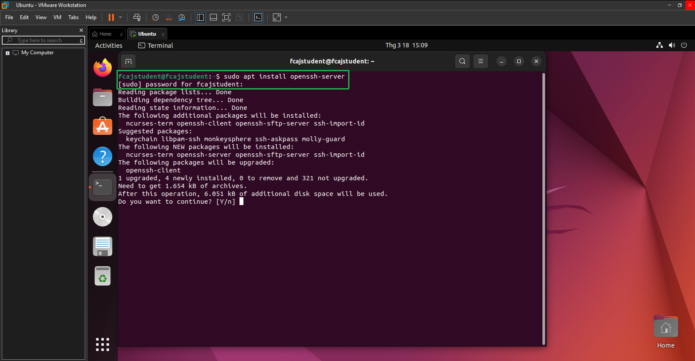Minimize the terminal window

coord(502,61)
